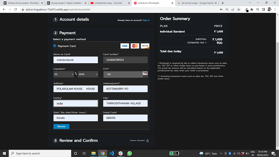The width and height of the screenshot is (279, 157).
Task: Open Task View on the taskbar
Action: 84,153
